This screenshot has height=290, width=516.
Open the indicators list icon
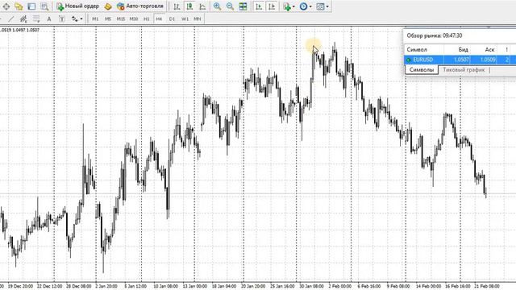click(287, 6)
